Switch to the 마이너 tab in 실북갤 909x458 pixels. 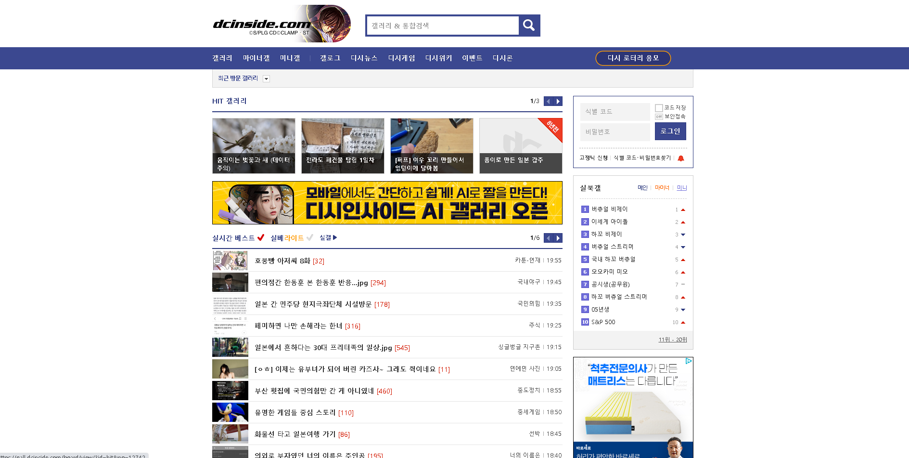click(x=661, y=188)
